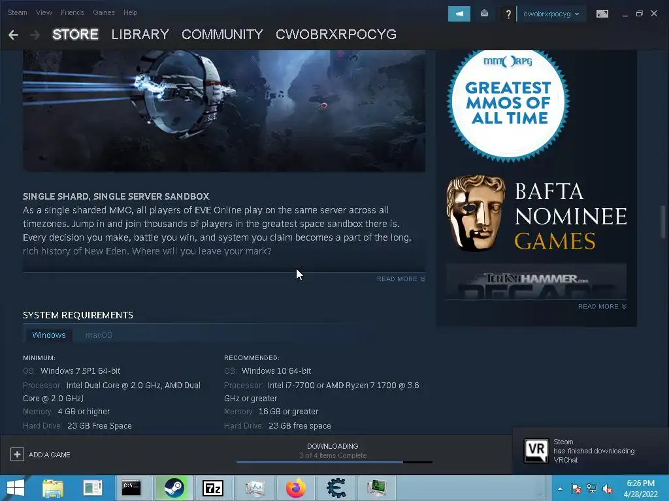This screenshot has width=669, height=501.
Task: Open the cwobrxrpocyg account dropdown
Action: coord(551,14)
